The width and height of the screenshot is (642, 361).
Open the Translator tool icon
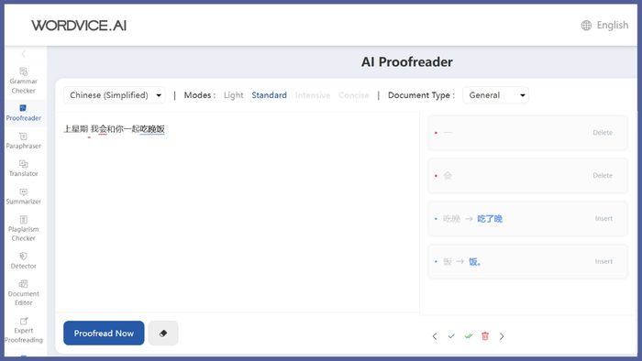[x=23, y=164]
